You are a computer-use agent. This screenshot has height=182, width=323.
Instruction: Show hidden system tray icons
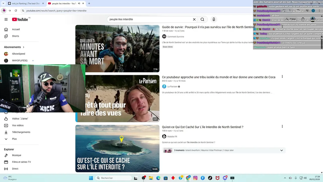pyautogui.click(x=285, y=178)
